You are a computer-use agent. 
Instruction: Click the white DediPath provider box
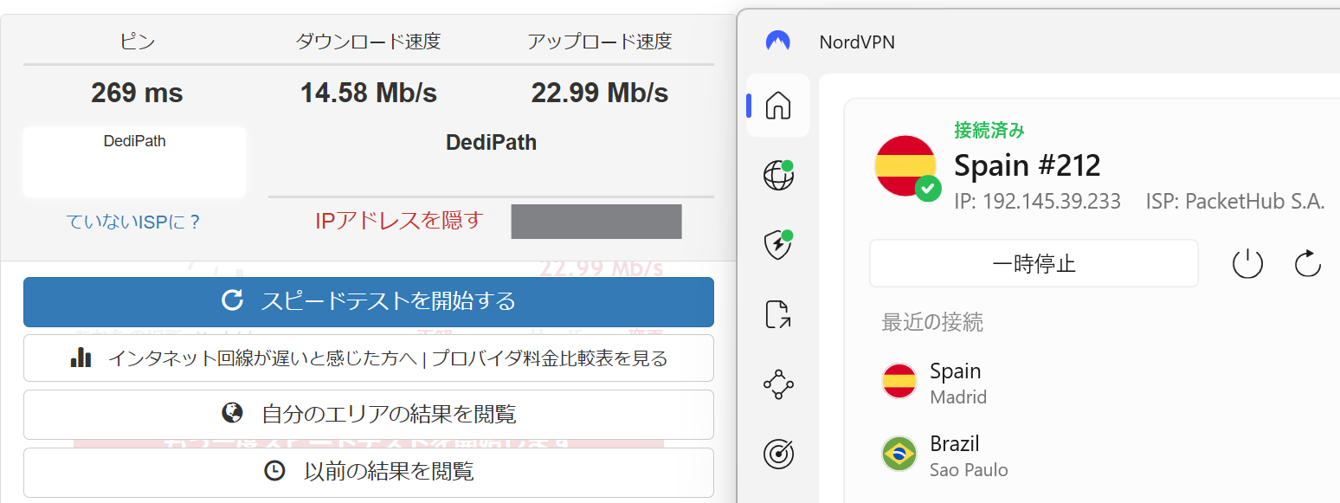click(x=134, y=162)
